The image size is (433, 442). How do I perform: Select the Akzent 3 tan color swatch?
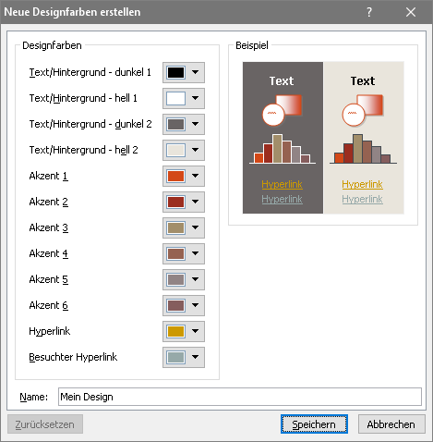click(x=175, y=227)
